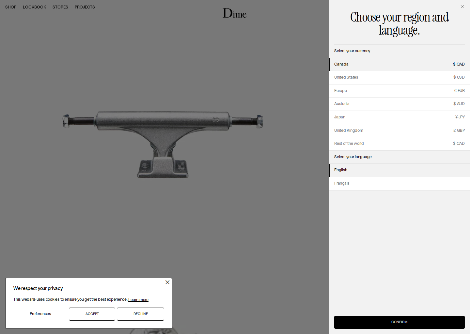470x334 pixels.
Task: Set language to English
Action: click(x=399, y=170)
